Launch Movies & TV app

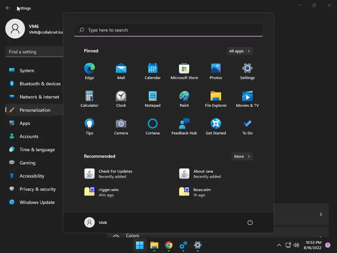coord(247,99)
